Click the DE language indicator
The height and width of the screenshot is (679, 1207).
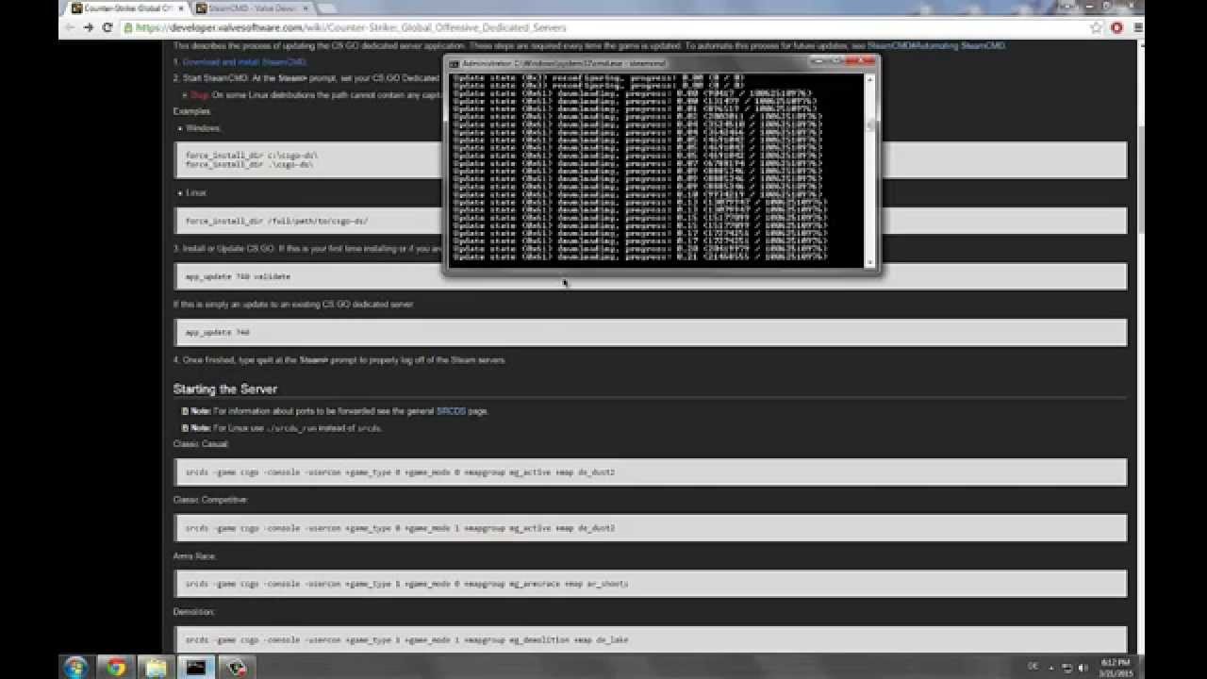[1033, 667]
